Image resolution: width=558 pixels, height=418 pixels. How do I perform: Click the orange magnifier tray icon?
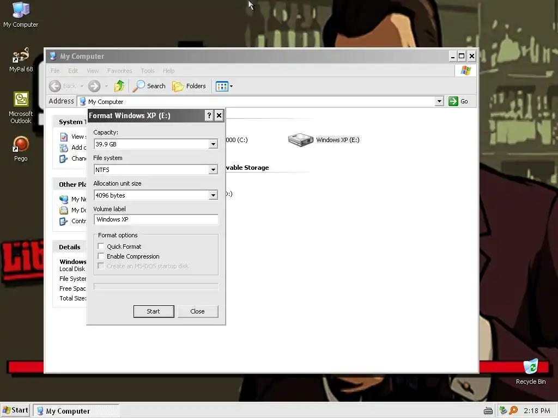(x=513, y=410)
